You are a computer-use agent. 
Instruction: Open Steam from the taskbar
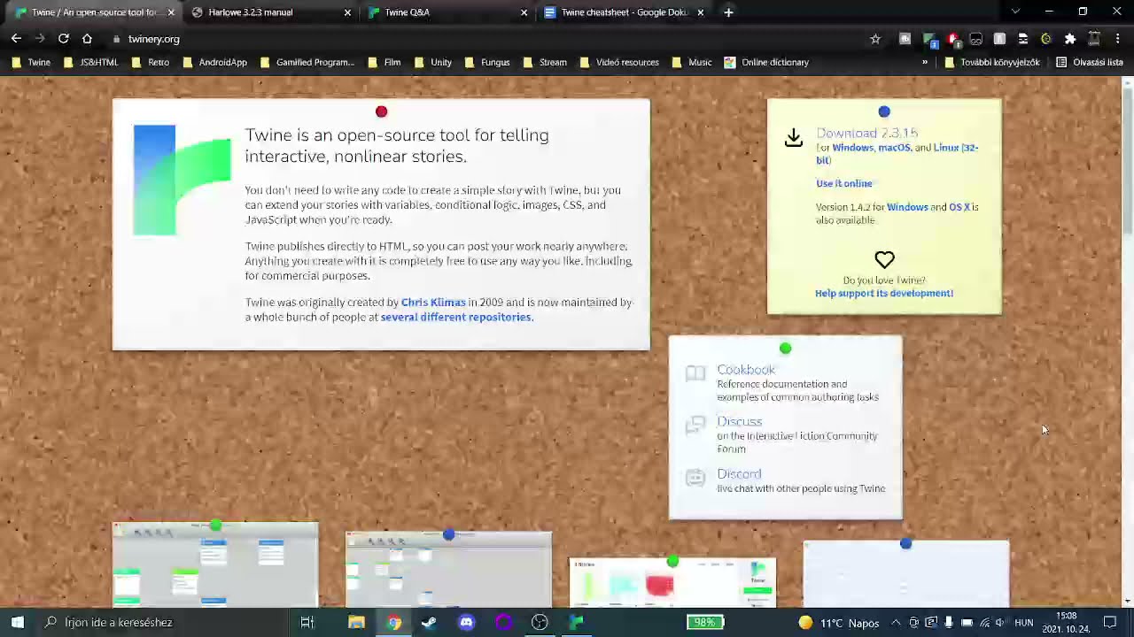coord(430,622)
